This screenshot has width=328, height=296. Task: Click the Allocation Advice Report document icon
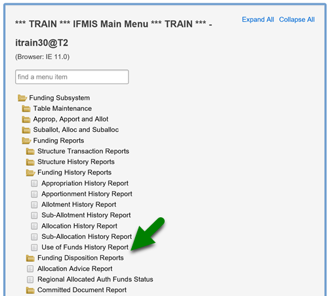pos(30,268)
